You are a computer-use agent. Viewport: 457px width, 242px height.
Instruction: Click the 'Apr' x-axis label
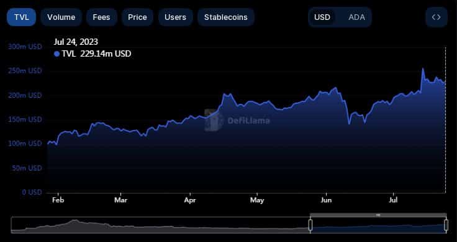coord(190,200)
